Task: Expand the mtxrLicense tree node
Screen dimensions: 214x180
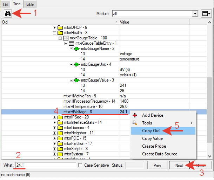Action: pos(55,128)
